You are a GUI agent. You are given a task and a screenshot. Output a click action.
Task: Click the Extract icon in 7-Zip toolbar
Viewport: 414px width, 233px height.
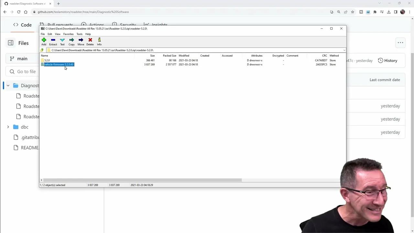53,41
